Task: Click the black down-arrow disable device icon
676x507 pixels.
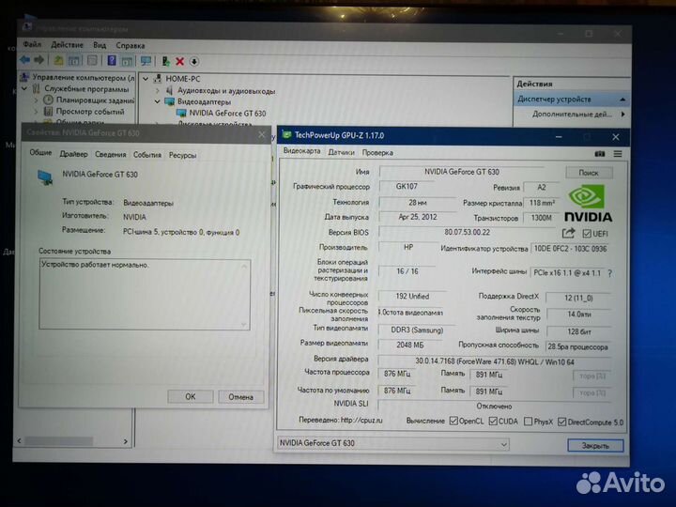Action: coord(194,62)
